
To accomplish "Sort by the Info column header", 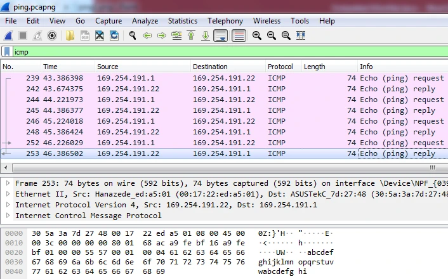I will [403, 67].
